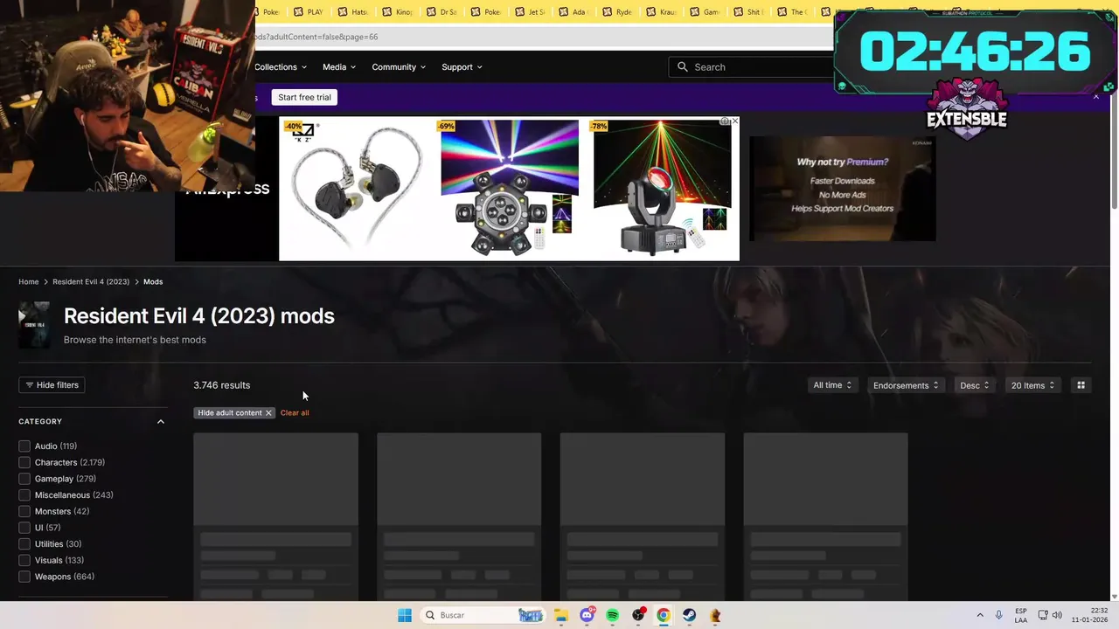
Task: Switch to grid view layout icon
Action: pyautogui.click(x=1081, y=385)
